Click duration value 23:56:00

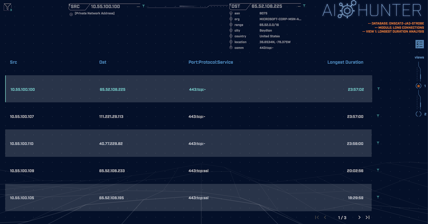pyautogui.click(x=355, y=144)
